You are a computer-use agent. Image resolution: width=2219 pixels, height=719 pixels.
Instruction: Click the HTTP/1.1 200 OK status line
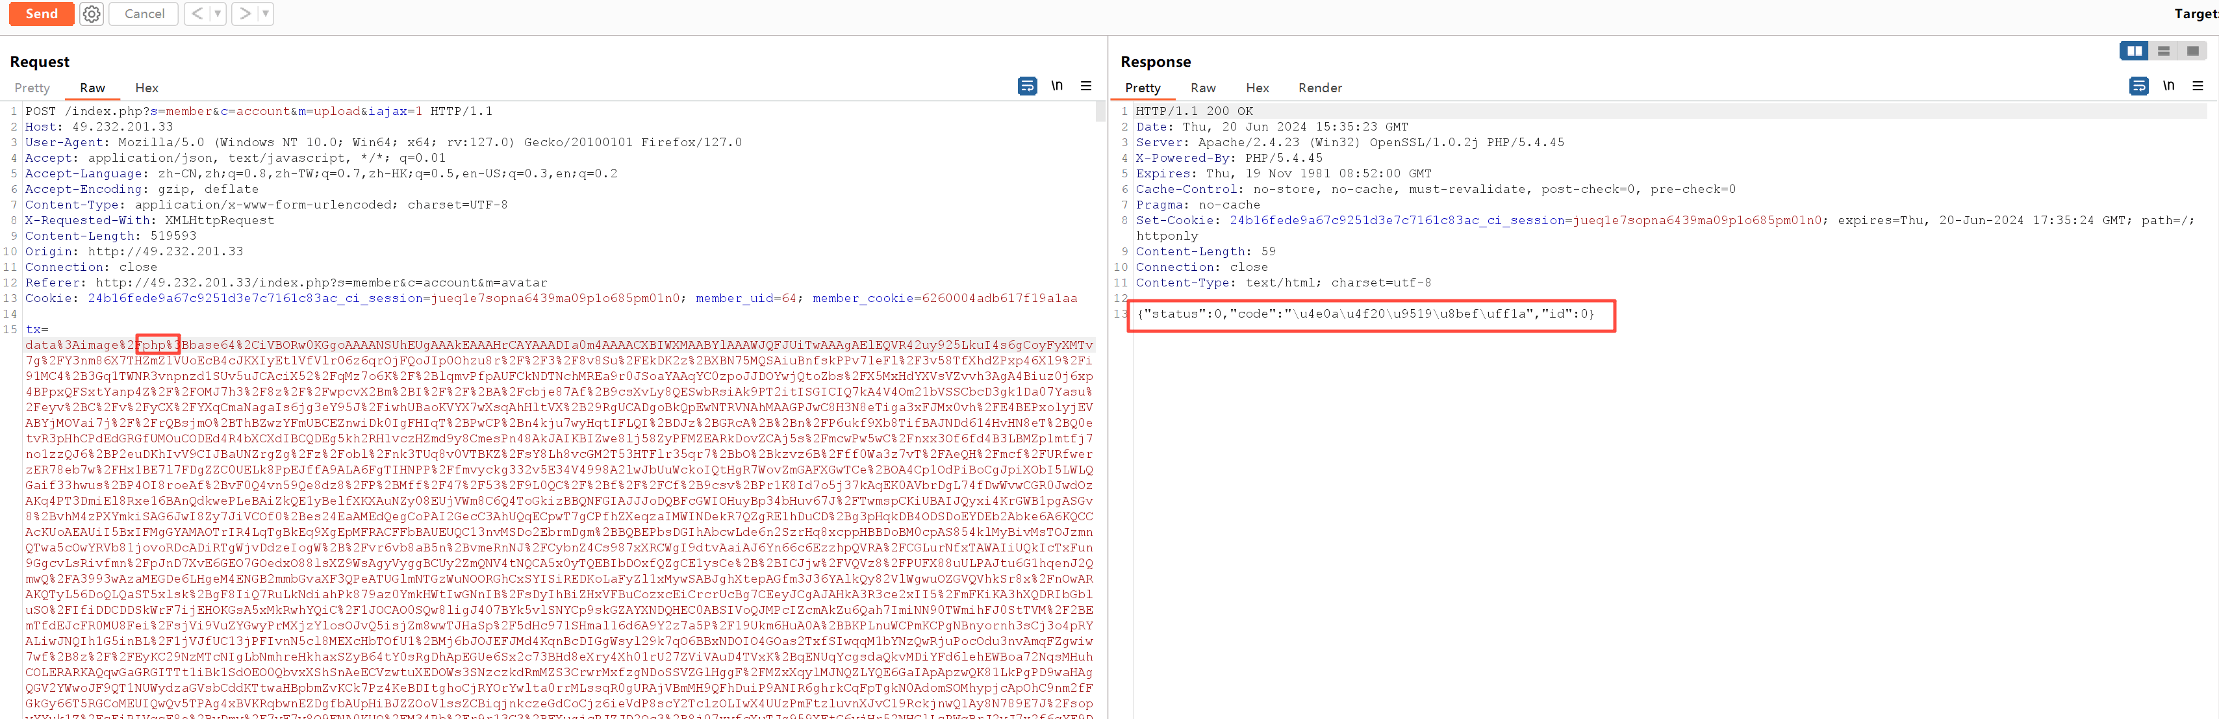pos(1194,111)
